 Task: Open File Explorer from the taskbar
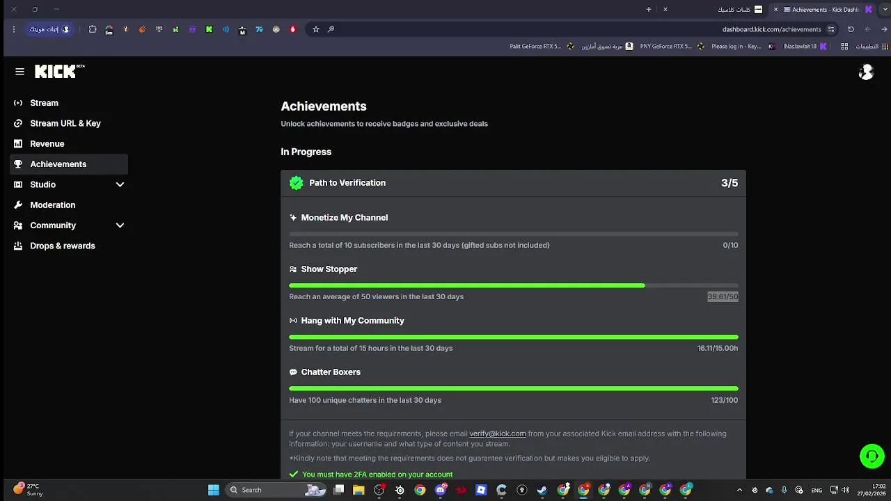click(x=358, y=490)
